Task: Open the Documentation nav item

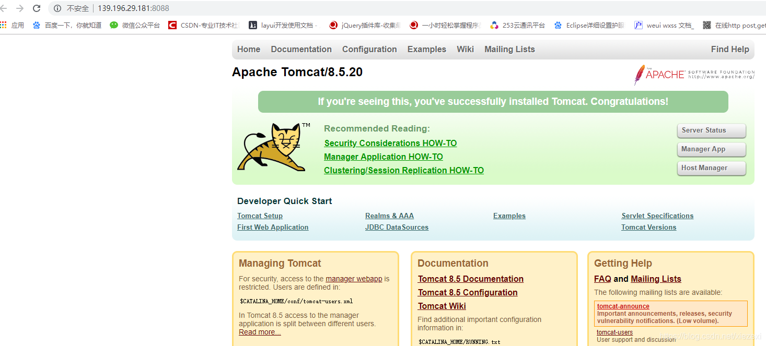Action: [x=301, y=49]
